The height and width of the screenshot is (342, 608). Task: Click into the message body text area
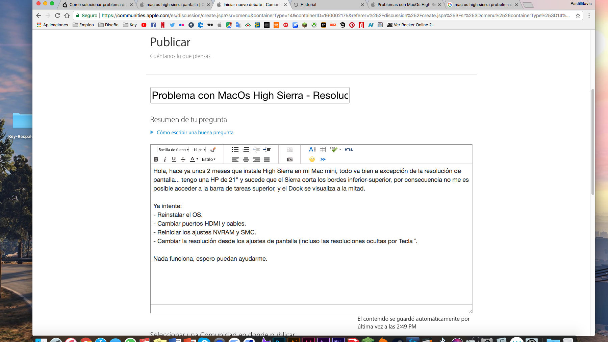[311, 234]
